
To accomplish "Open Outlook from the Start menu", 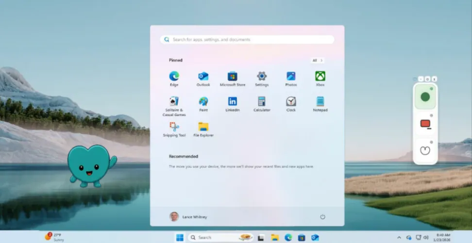I will click(x=203, y=79).
